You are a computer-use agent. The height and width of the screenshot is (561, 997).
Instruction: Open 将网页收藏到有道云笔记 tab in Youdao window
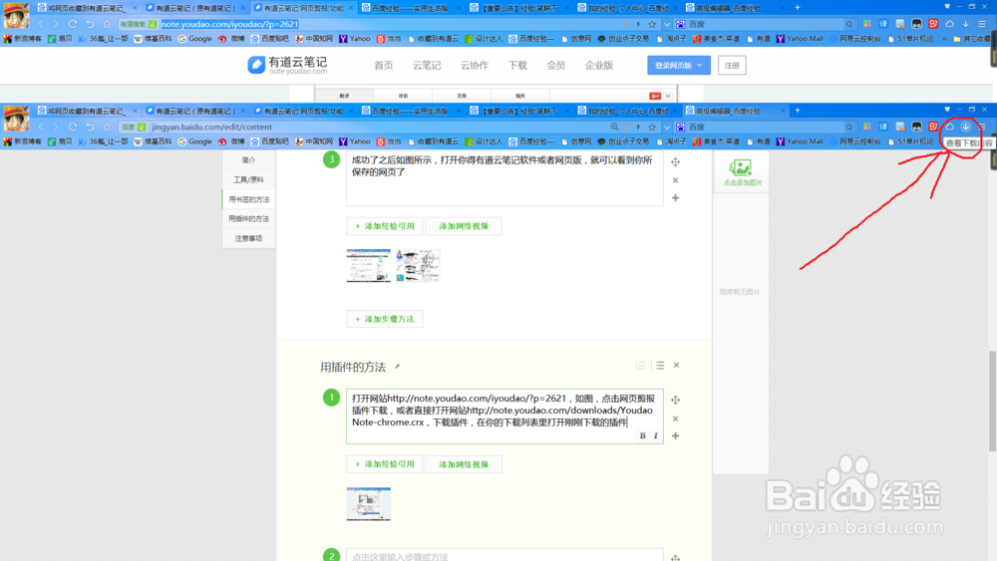tap(87, 8)
